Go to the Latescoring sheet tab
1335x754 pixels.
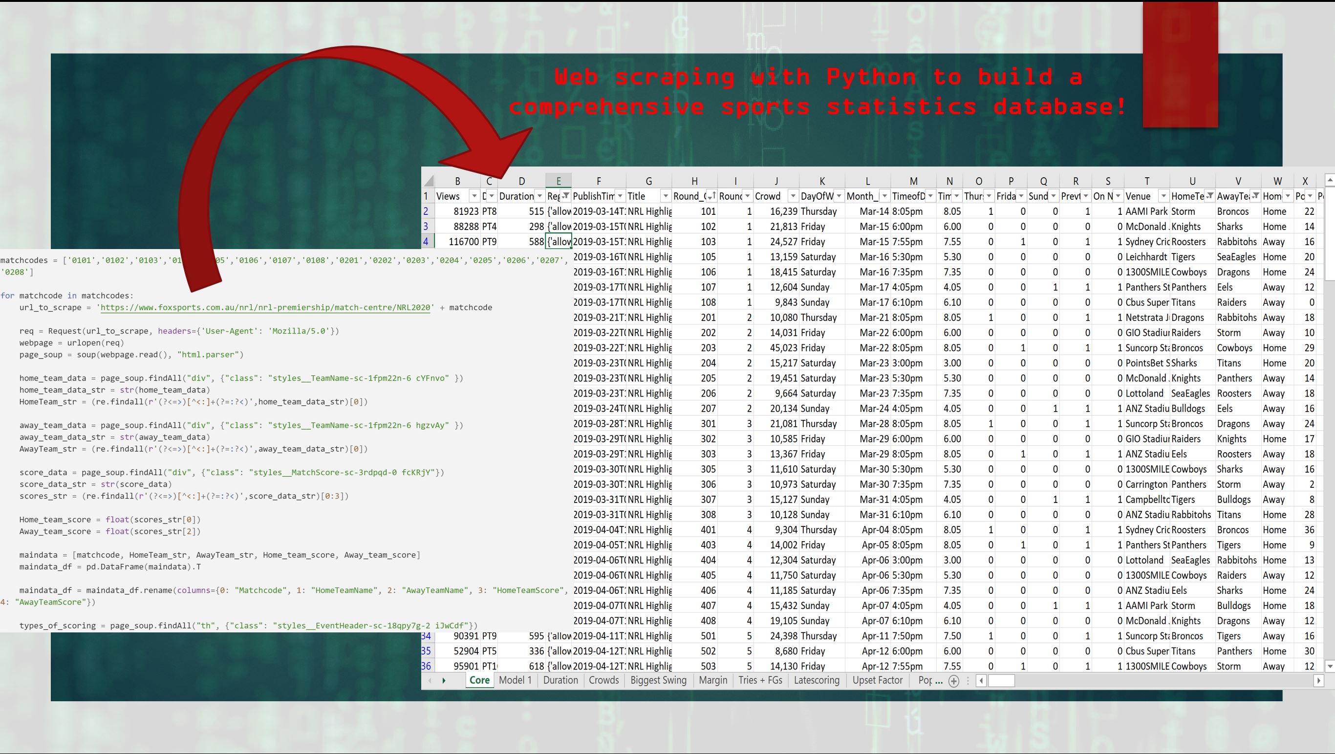(817, 680)
